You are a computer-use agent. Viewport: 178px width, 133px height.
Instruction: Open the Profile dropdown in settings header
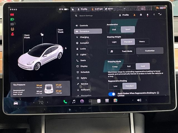pos(124,15)
